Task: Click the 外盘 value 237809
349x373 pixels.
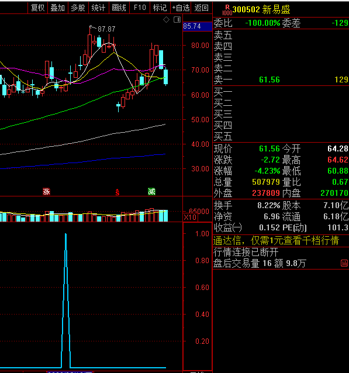Action: [266, 193]
